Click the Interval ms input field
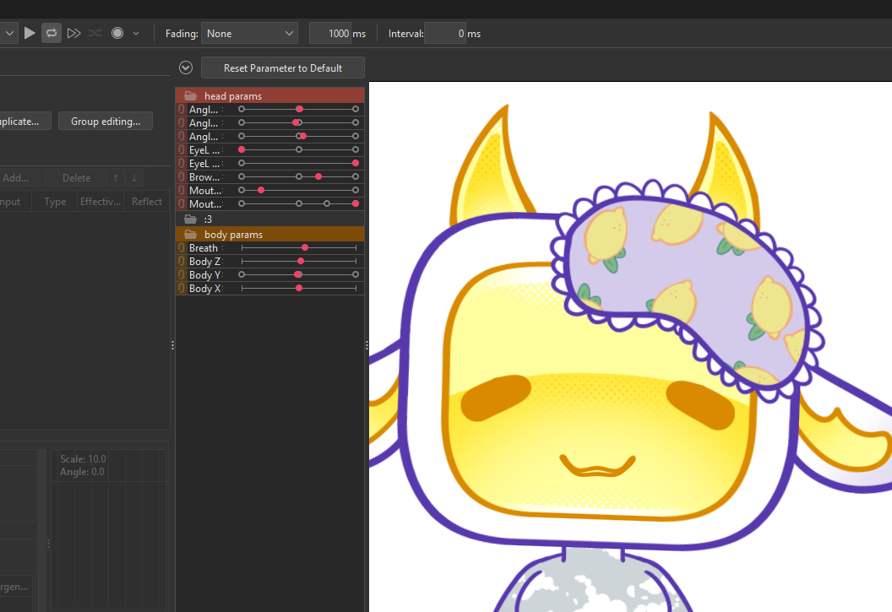 445,34
